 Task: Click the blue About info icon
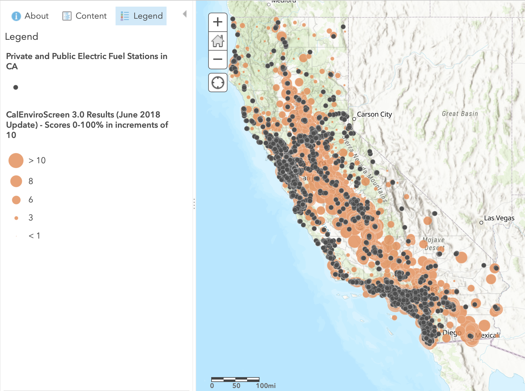[16, 16]
